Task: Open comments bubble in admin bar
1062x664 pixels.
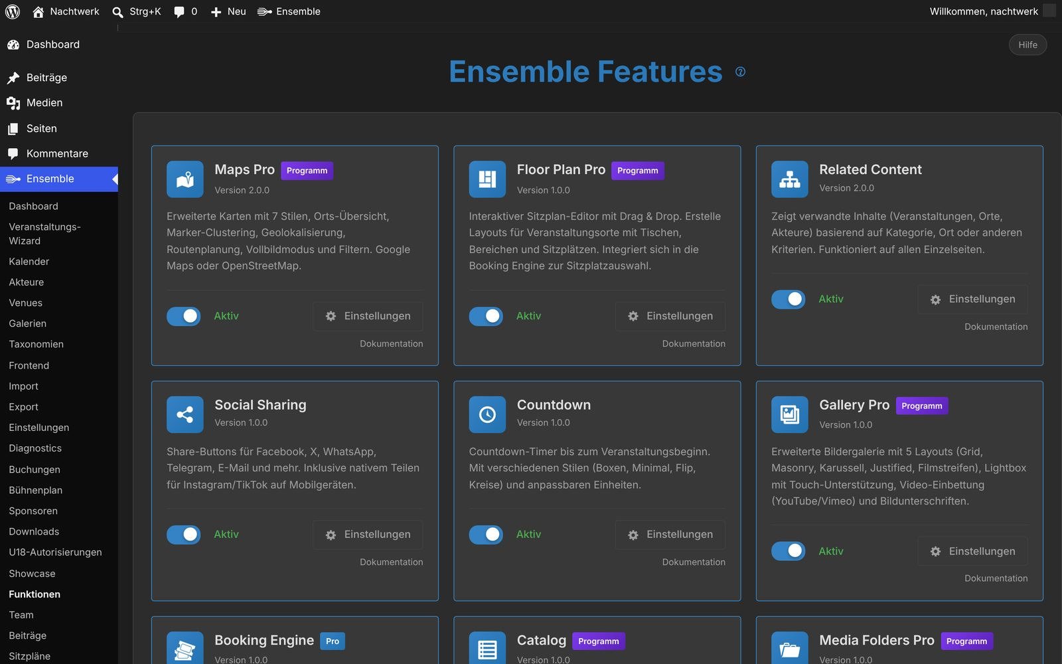Action: click(x=179, y=12)
